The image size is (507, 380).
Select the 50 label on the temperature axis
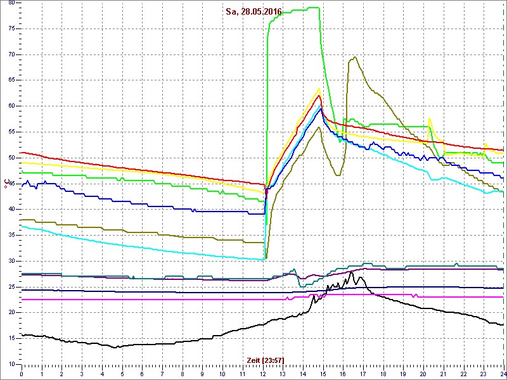point(11,158)
